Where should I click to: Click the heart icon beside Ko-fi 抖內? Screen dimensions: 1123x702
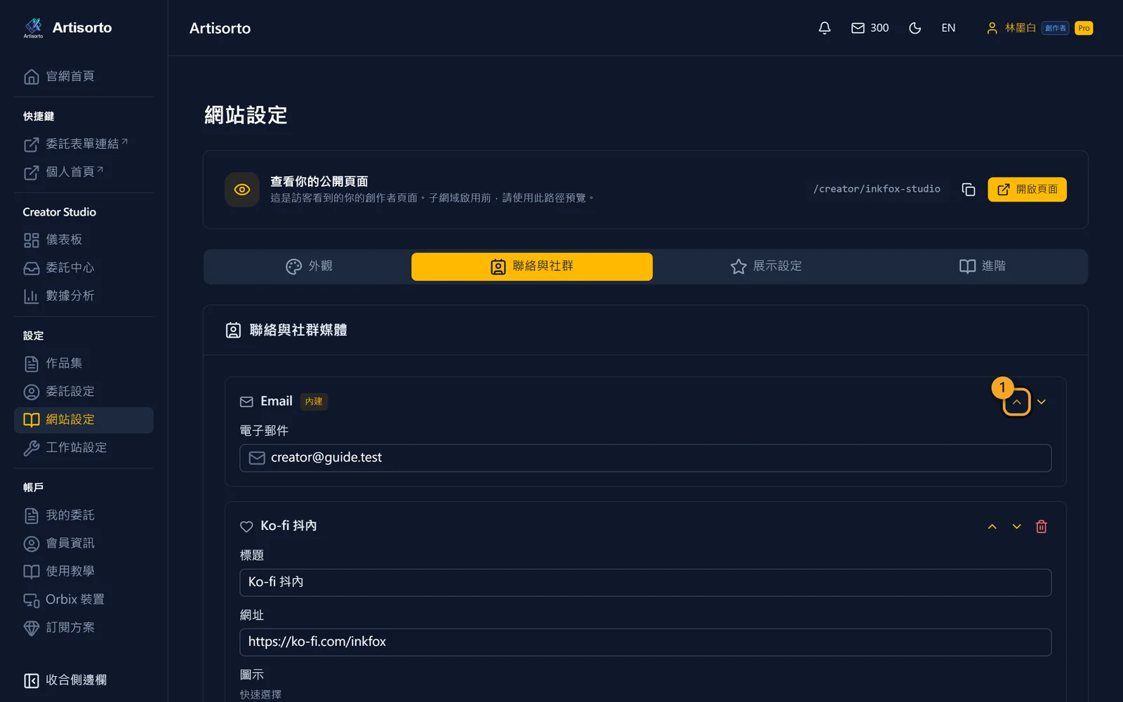[x=246, y=526]
